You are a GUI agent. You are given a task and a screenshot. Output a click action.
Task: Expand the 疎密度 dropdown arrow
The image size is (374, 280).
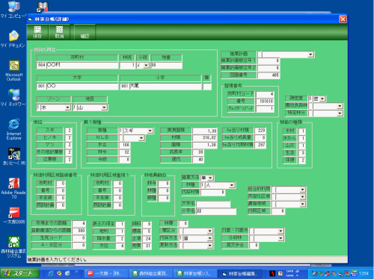pos(322,99)
